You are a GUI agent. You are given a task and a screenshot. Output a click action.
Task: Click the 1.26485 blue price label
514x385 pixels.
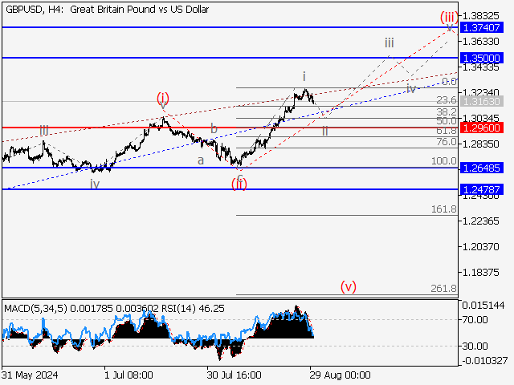482,168
